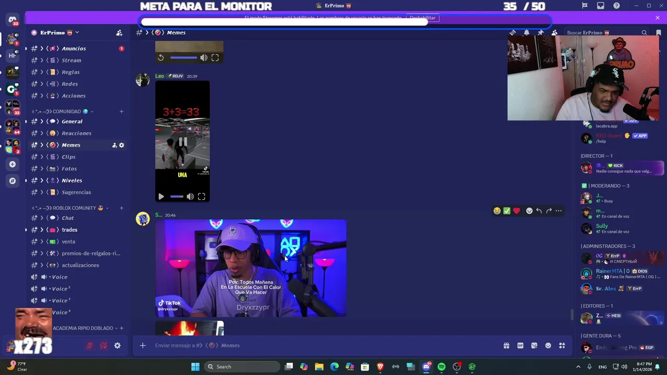Open user settings gear at bottom
Viewport: 667px width, 375px height.
tap(117, 345)
